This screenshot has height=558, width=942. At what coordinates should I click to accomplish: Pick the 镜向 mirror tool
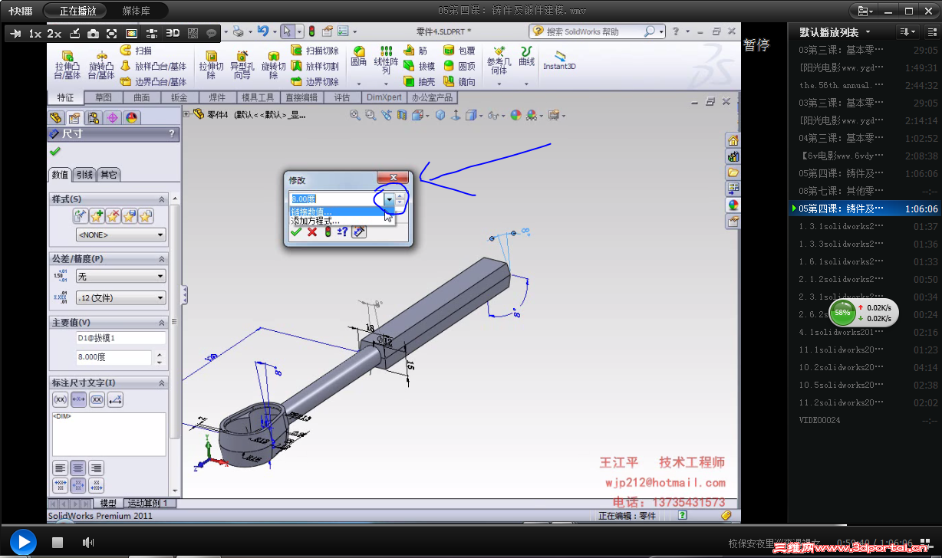point(459,82)
